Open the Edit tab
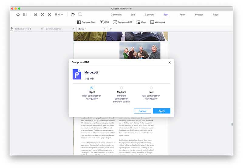Viewport: 243px width, 168px height. pos(133,15)
